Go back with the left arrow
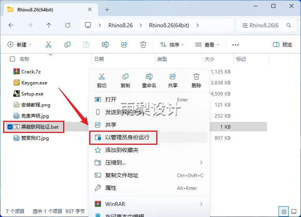The image size is (301, 217). pos(11,25)
